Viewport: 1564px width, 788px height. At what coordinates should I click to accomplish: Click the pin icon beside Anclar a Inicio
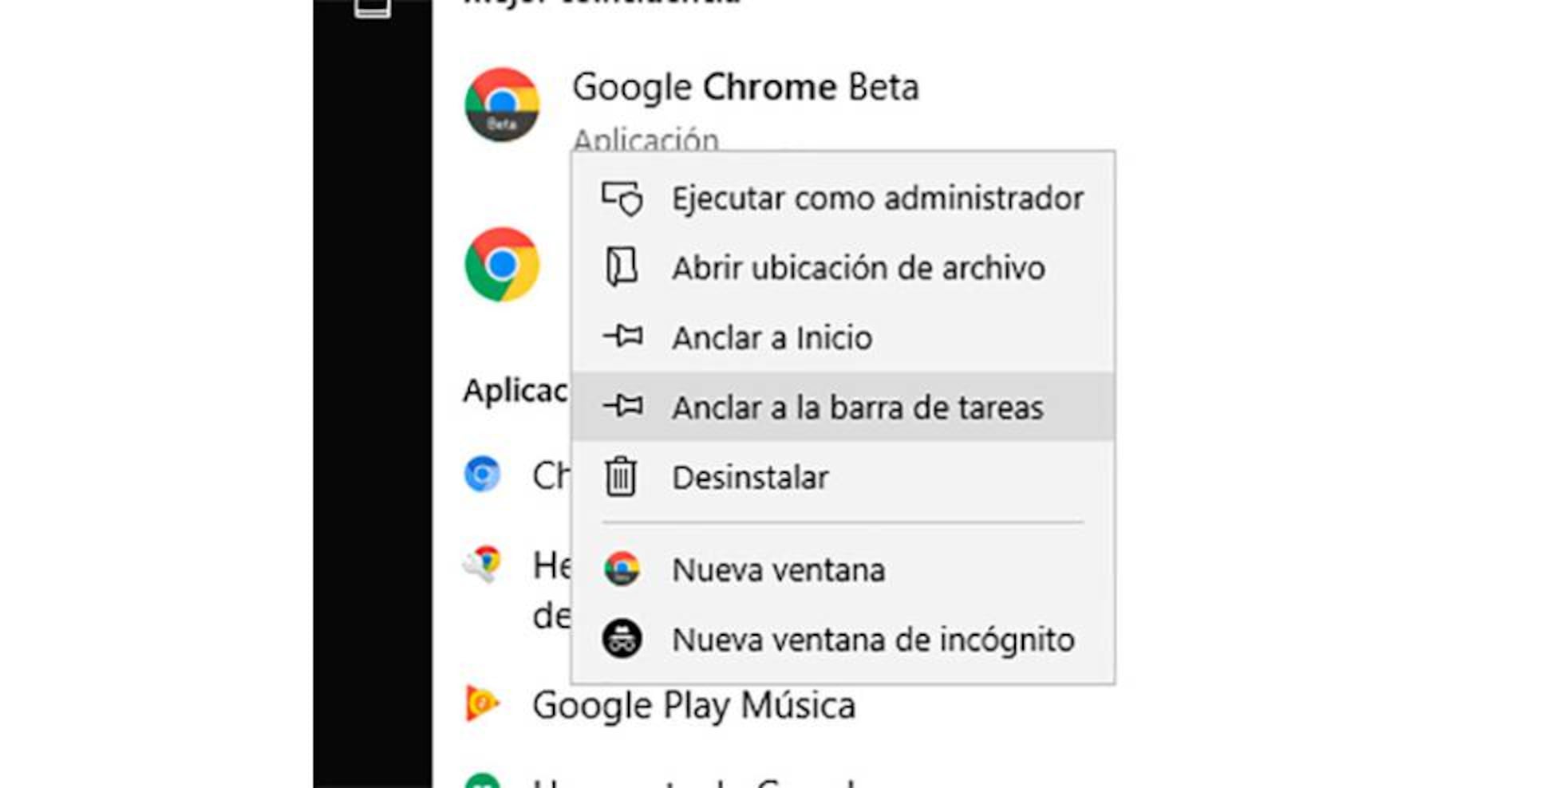(x=623, y=337)
